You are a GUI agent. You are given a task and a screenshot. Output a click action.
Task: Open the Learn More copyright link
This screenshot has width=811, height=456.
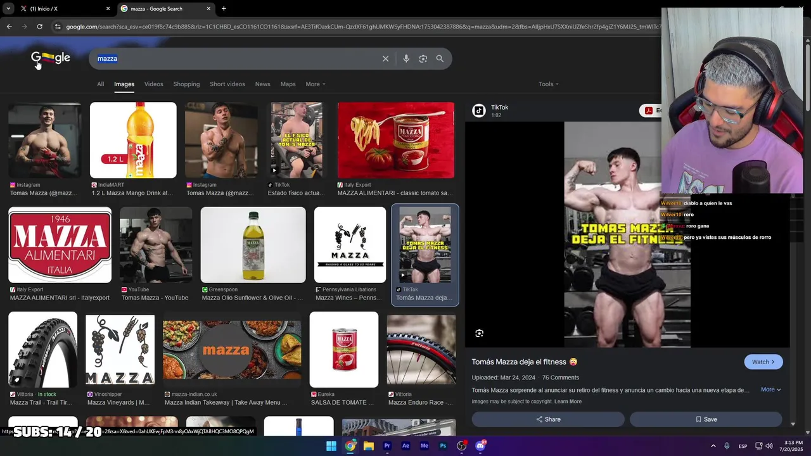(x=568, y=402)
